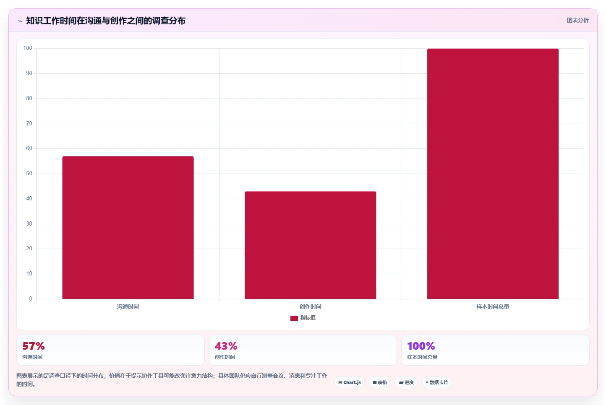This screenshot has width=606, height=405.
Task: Click the 样本时间总量 x-axis label
Action: (x=493, y=307)
